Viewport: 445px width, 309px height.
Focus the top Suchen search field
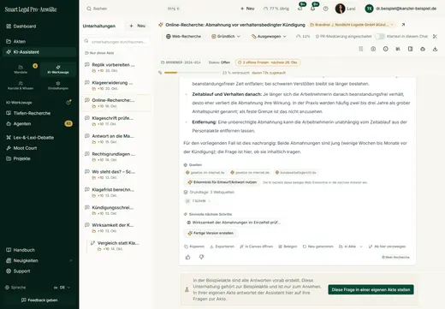(133, 9)
